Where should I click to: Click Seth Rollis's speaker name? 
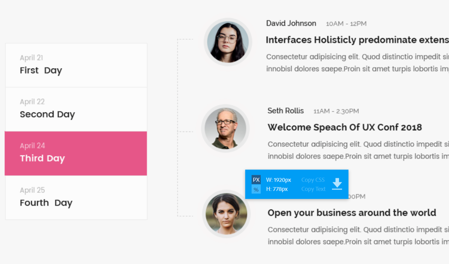tap(285, 111)
